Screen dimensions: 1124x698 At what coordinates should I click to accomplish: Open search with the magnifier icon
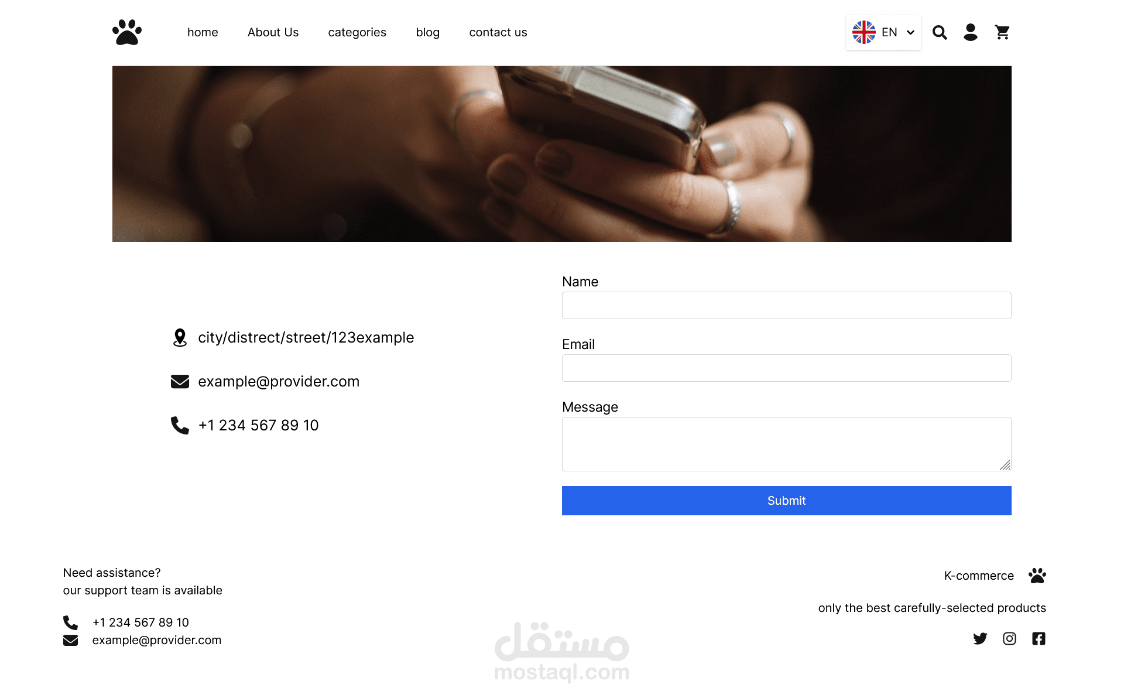click(940, 32)
